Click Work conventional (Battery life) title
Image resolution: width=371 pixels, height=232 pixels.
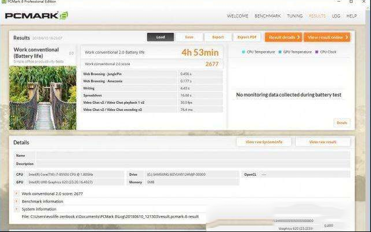[x=36, y=53]
